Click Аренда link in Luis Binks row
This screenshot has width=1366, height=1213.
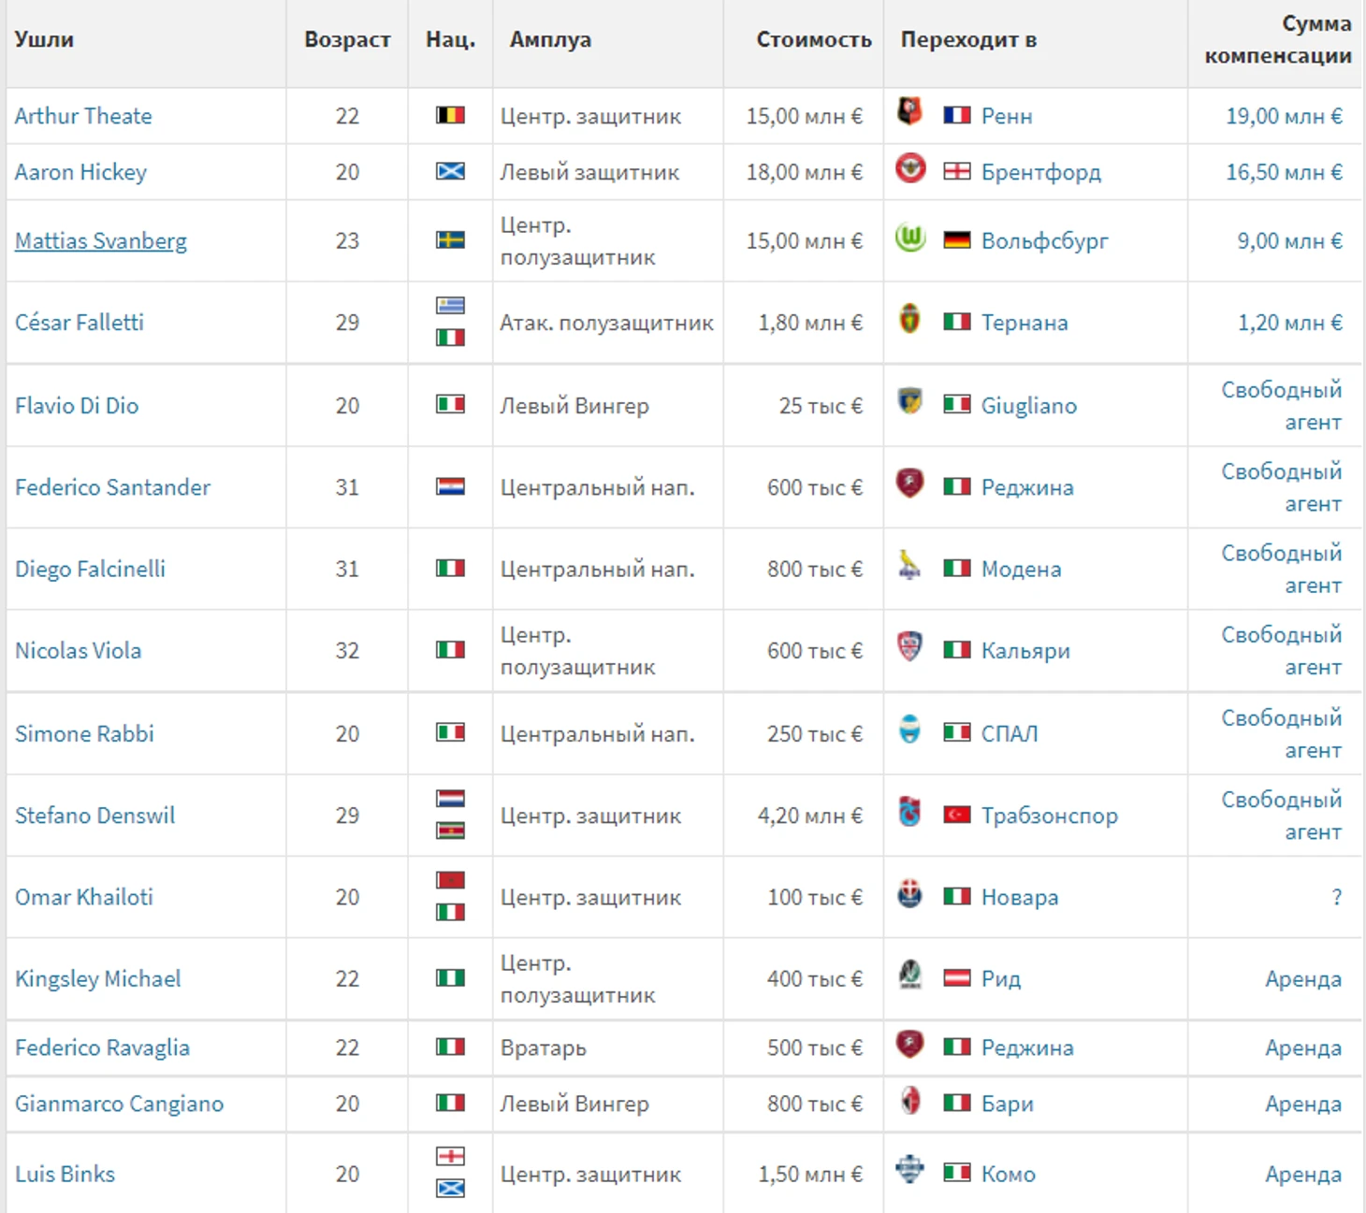tap(1302, 1175)
